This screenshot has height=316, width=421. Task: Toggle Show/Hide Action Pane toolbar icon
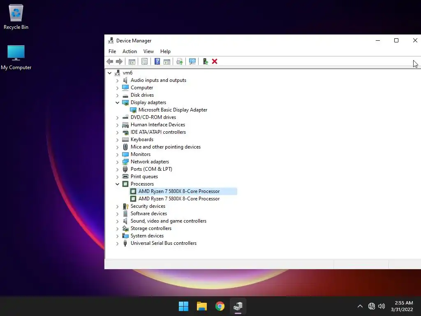[x=167, y=62]
